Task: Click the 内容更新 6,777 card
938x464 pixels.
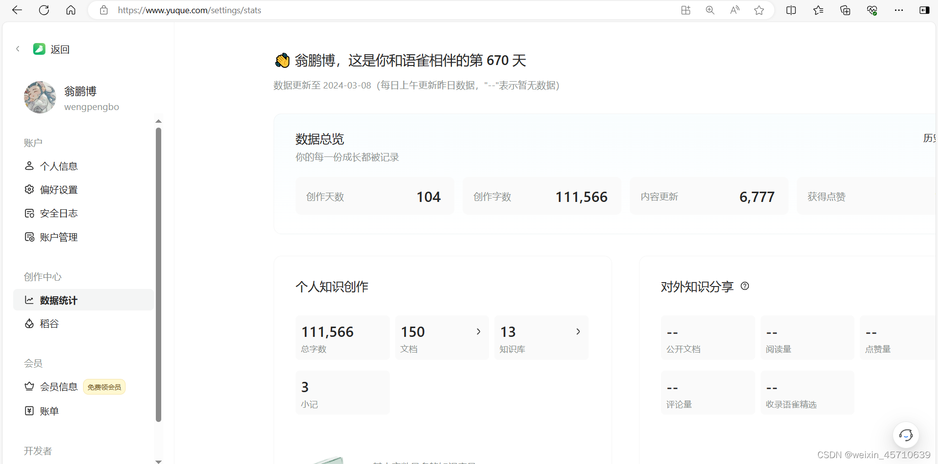Action: [x=709, y=196]
